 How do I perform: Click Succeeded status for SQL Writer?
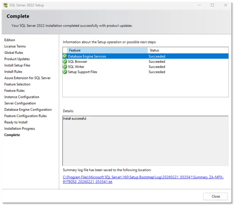point(157,67)
